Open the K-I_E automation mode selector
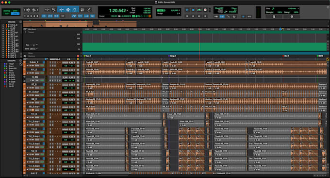330x178 pixels. [42, 73]
